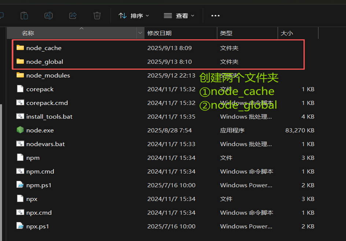This screenshot has width=346, height=241.
Task: Click the 2025/9/13 8:10 date cell
Action: click(x=169, y=62)
